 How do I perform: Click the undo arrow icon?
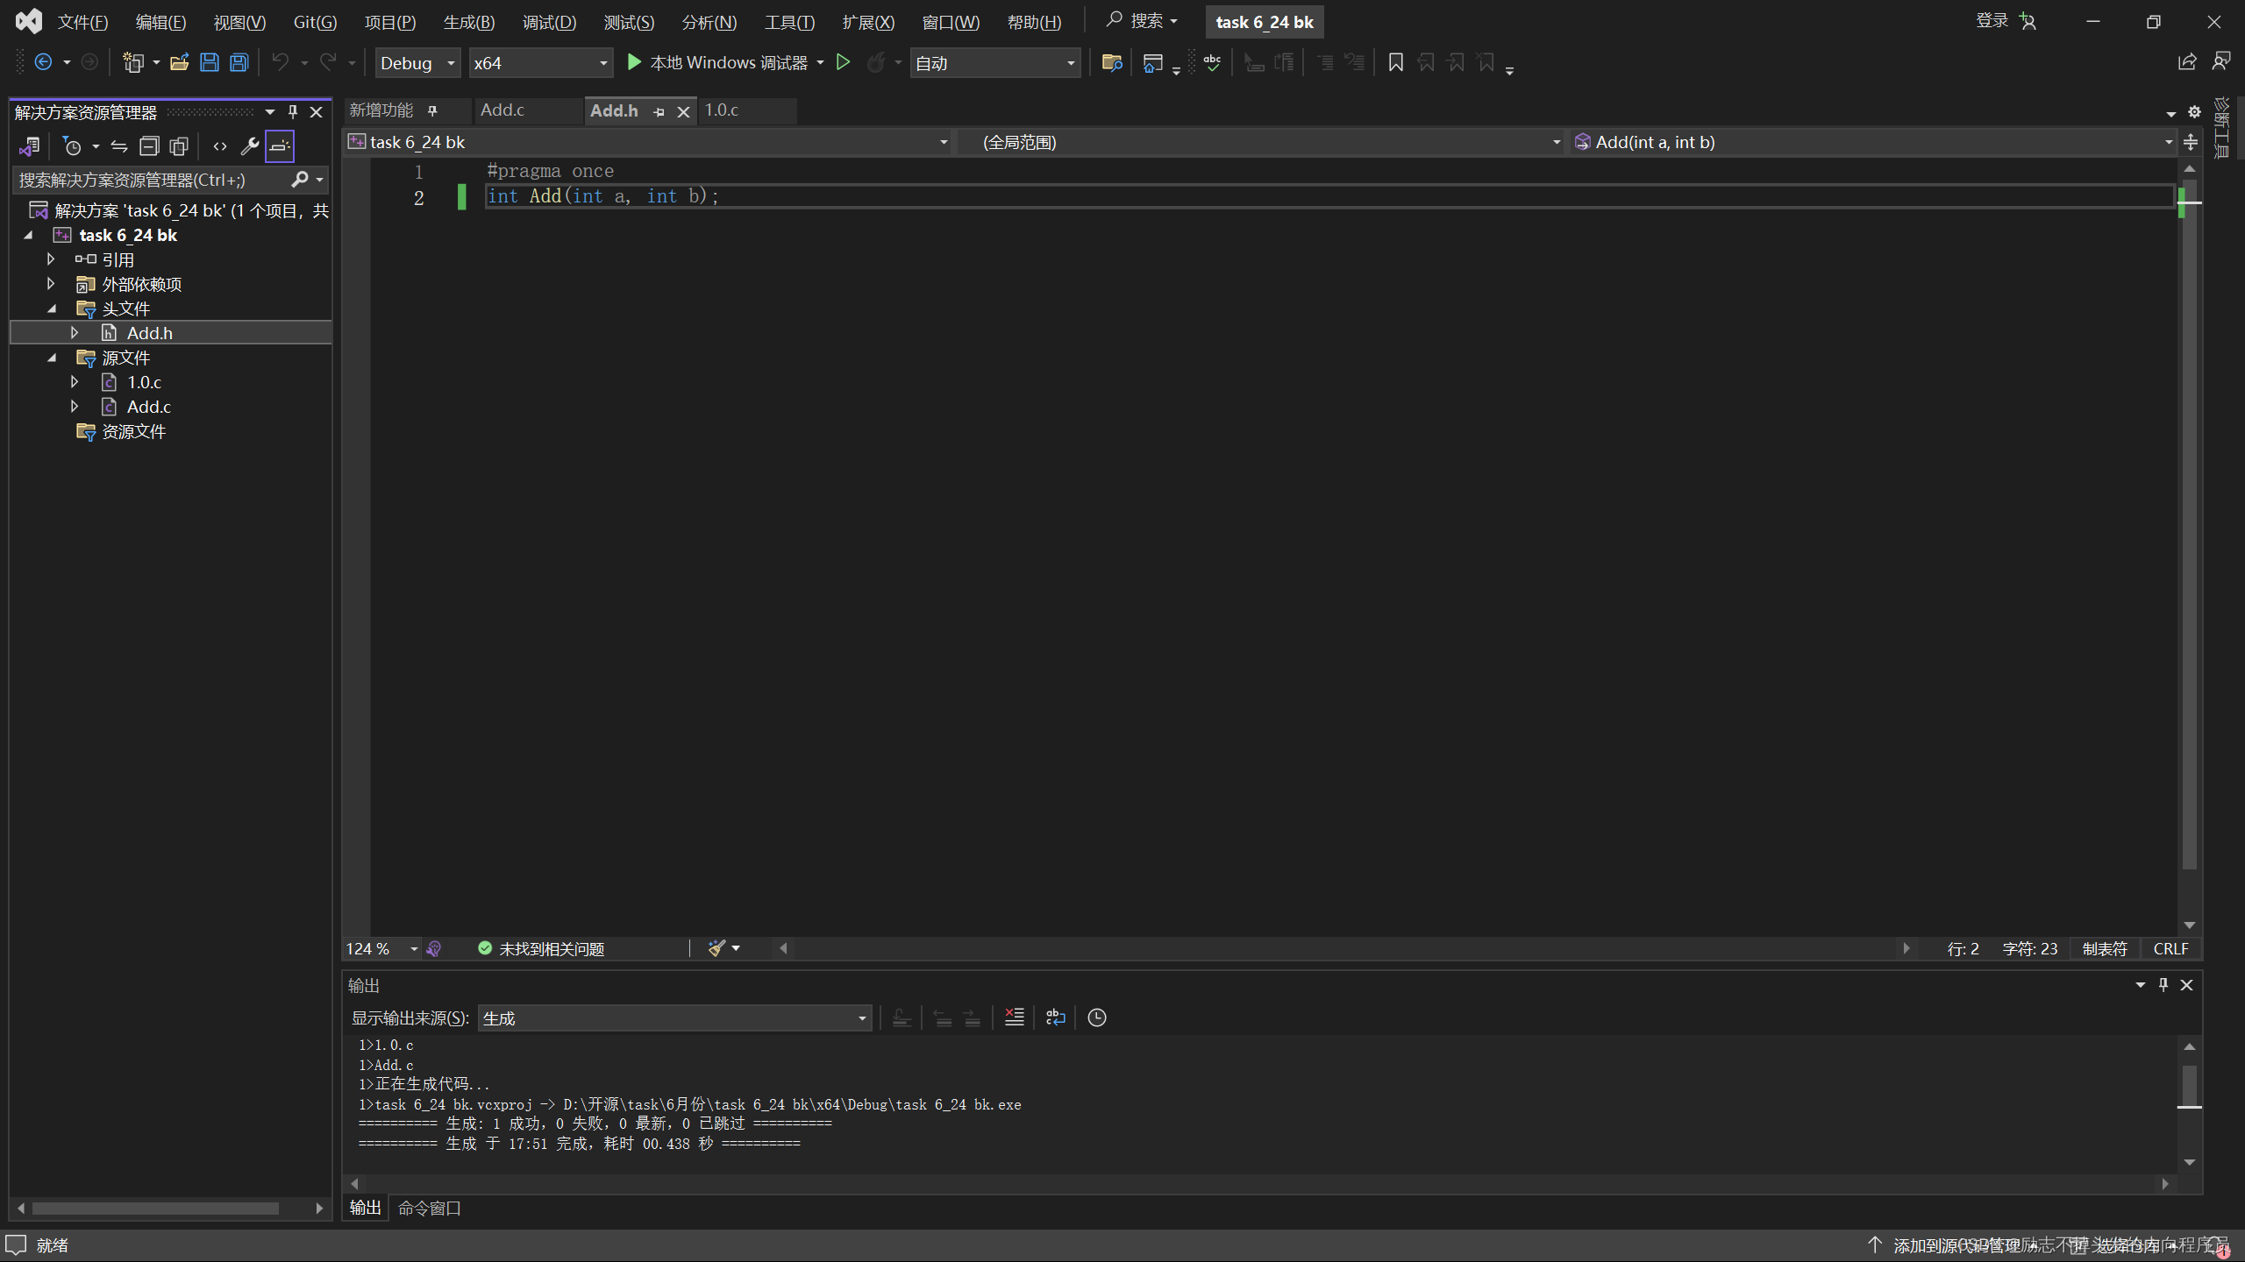(x=280, y=62)
